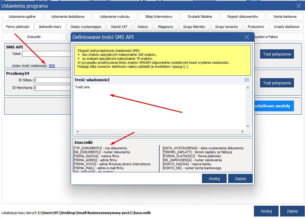Focus the ID Sklepu input field
This screenshot has width=305, height=218.
(52, 80)
